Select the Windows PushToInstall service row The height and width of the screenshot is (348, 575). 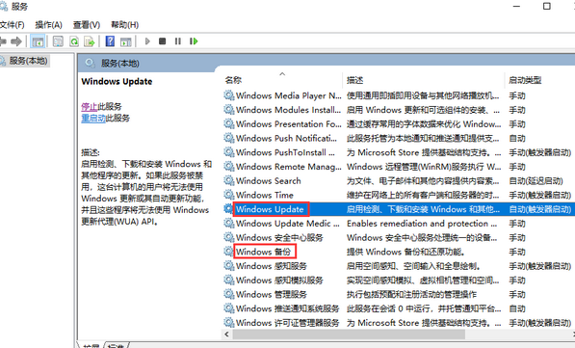point(398,152)
